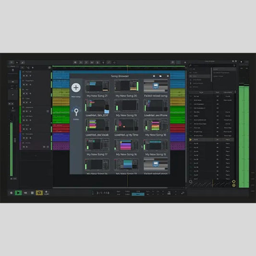Preview the loop with the yellow play arrow
256x256 pixels.
191,140
